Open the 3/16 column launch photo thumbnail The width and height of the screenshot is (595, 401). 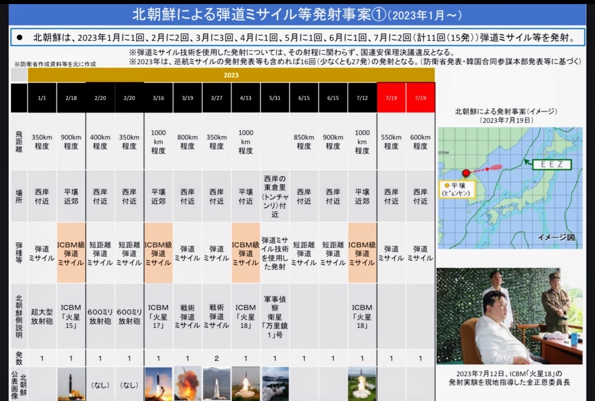pyautogui.click(x=158, y=384)
